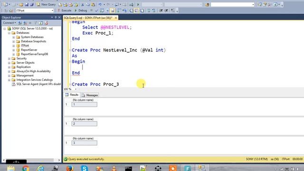304x171 pixels.
Task: Close the SQLQuery5.sql tab
Action: (116, 18)
